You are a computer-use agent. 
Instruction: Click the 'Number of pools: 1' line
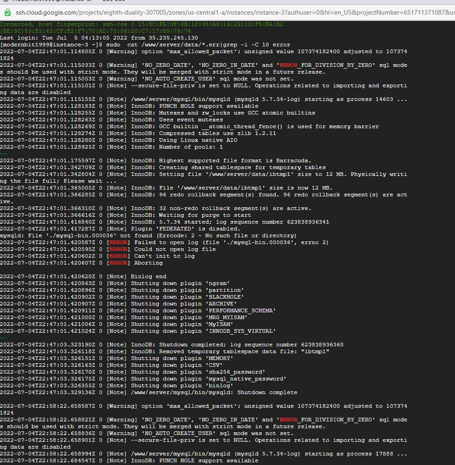[111, 147]
